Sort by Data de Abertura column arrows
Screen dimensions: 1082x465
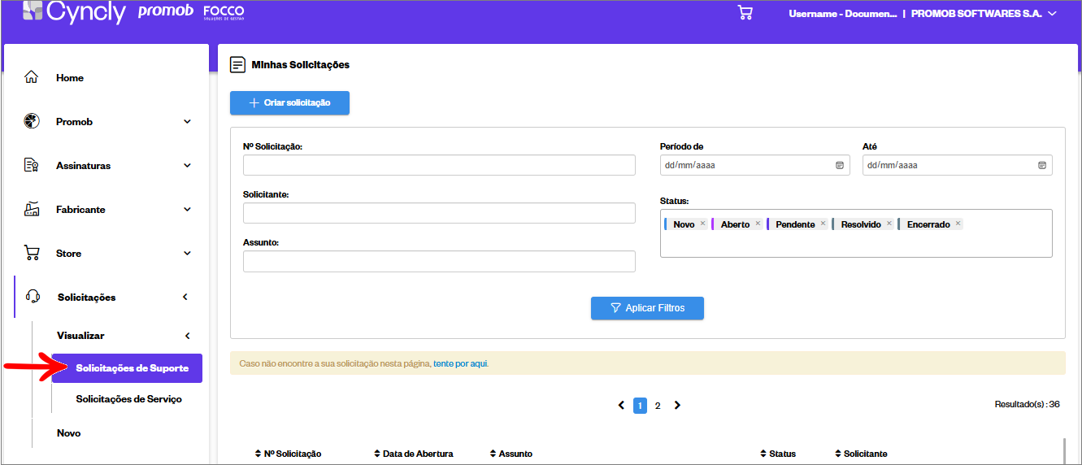point(377,454)
